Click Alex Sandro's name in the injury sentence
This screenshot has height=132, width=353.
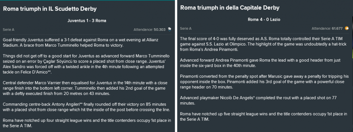tap(13, 67)
